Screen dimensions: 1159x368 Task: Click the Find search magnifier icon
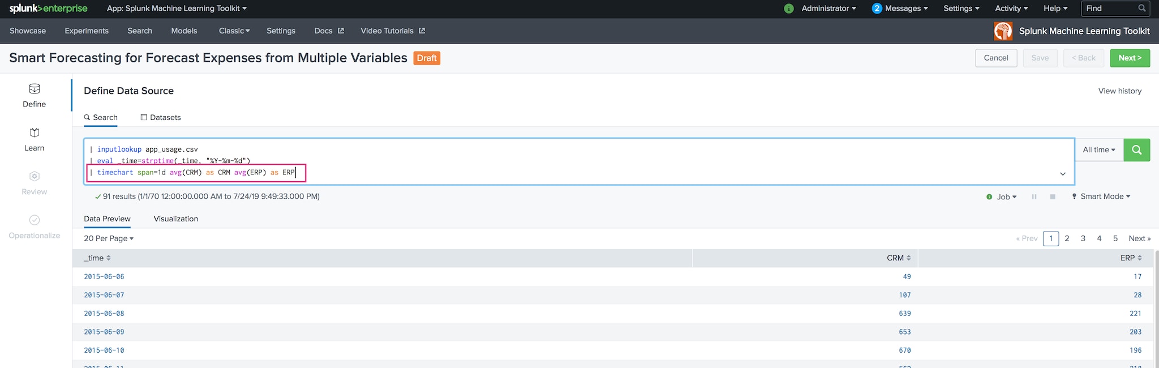1142,8
